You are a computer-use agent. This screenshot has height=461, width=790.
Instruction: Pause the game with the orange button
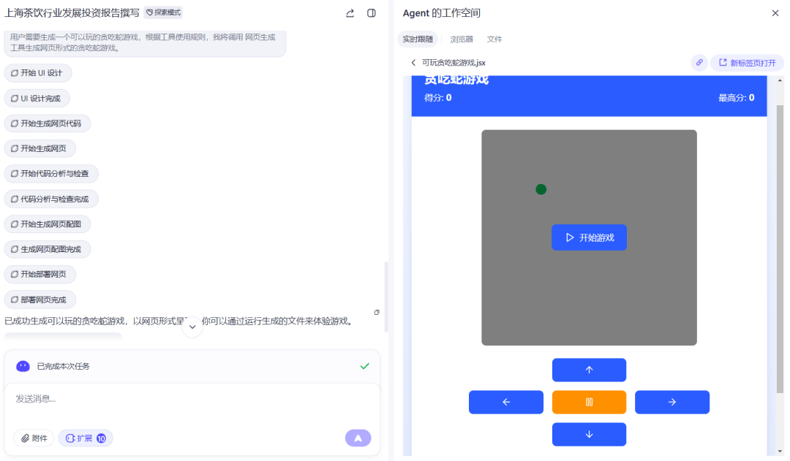(x=589, y=402)
